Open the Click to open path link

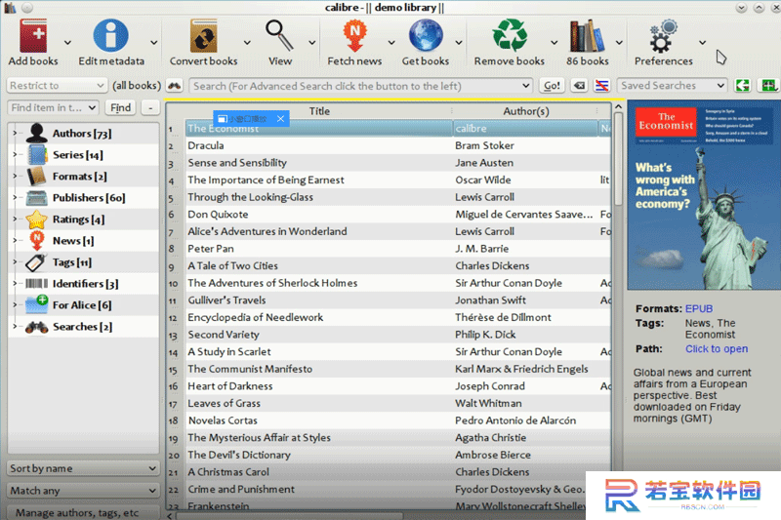click(x=717, y=349)
